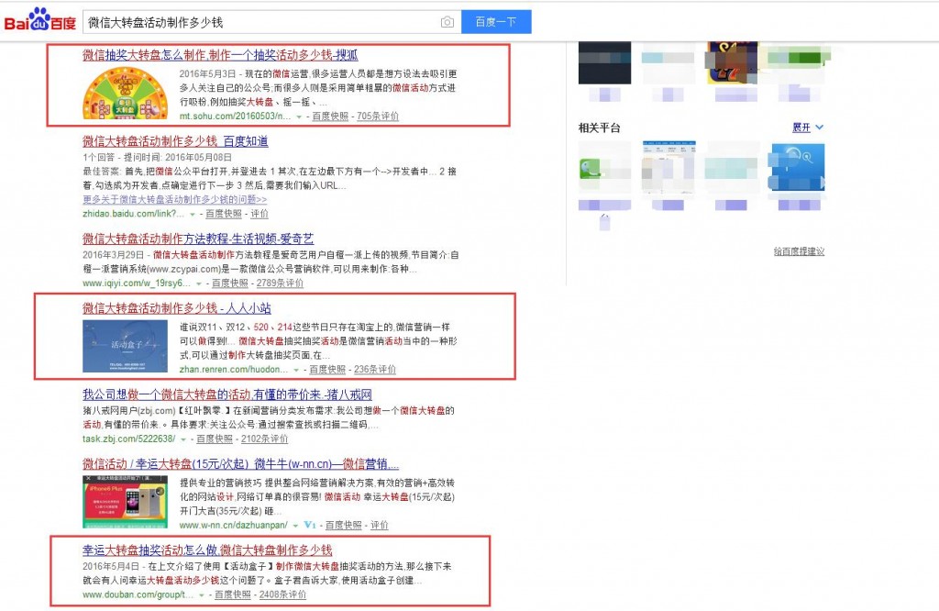939x611 pixels.
Task: Click the dark thumbnail in top right row
Action: click(604, 62)
